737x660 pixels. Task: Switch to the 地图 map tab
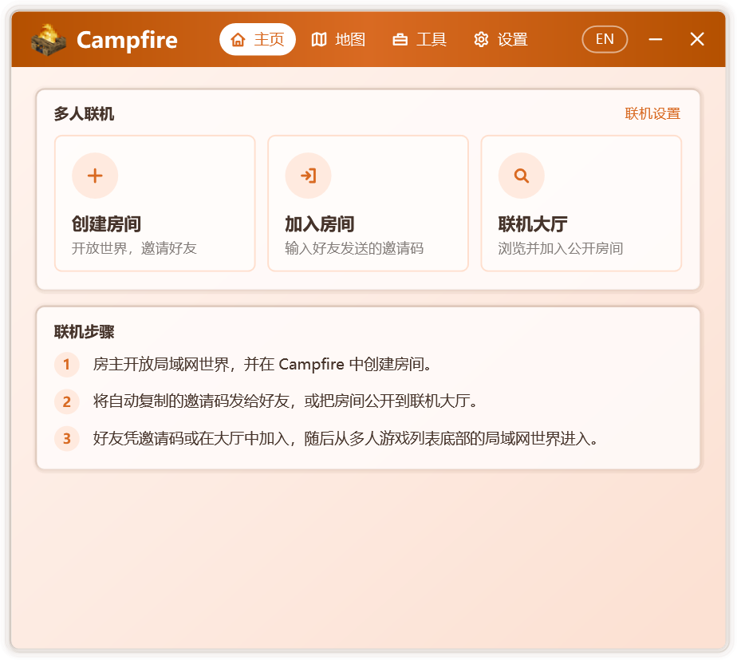coord(338,40)
